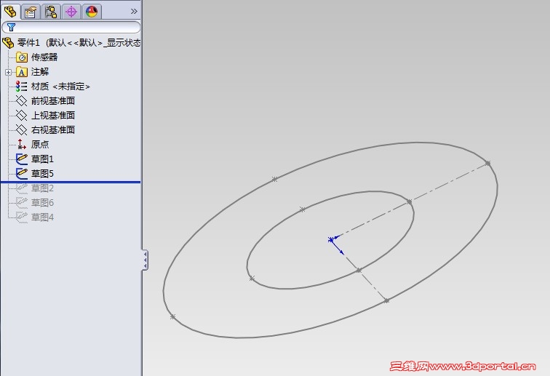The width and height of the screenshot is (550, 376).
Task: Click the 材质 material icon
Action: click(21, 87)
